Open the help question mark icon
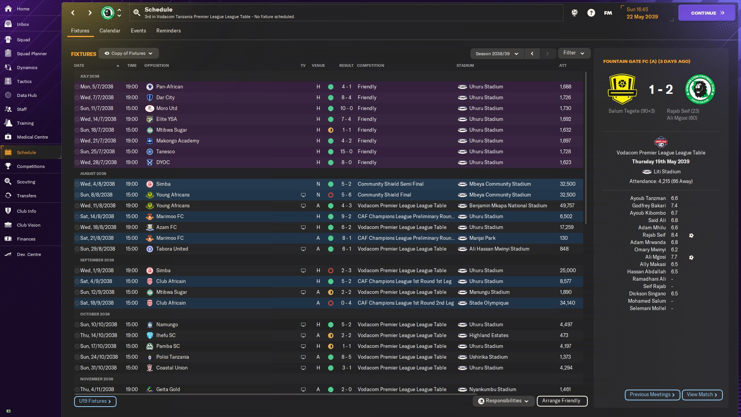 [x=591, y=13]
